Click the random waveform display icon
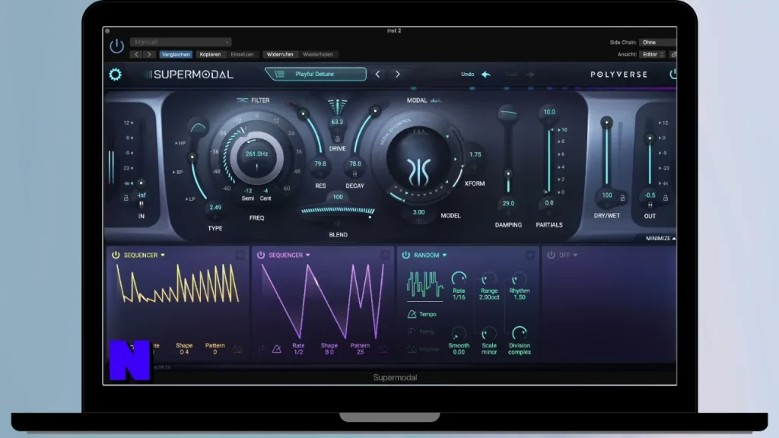The image size is (779, 438). pos(424,285)
